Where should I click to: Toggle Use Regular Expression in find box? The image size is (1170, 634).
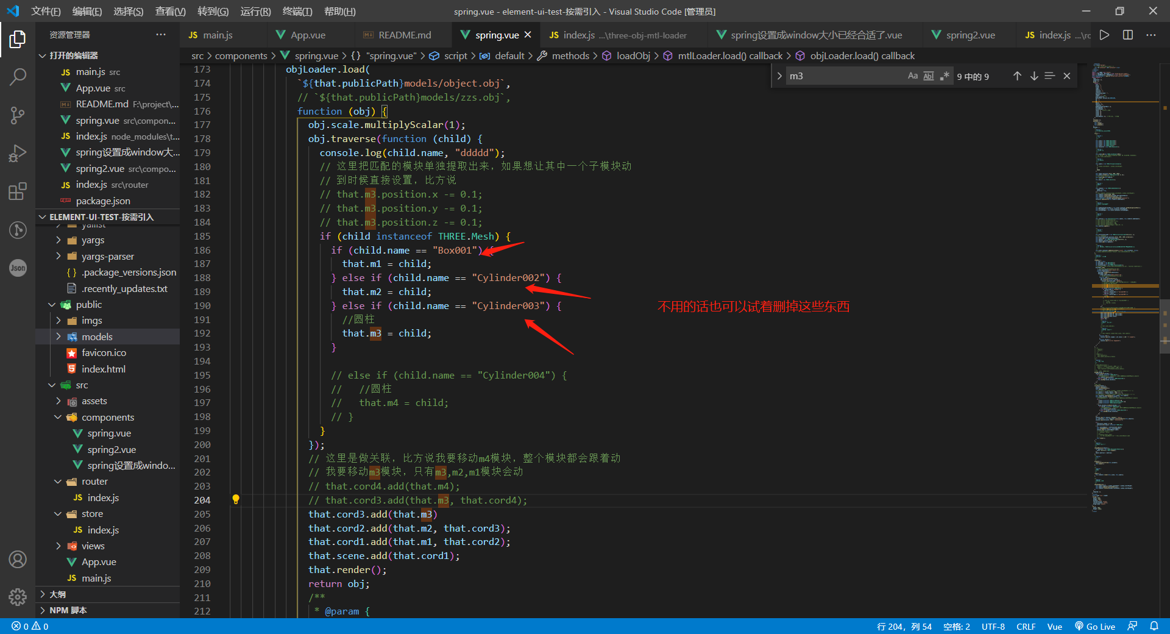coord(945,76)
